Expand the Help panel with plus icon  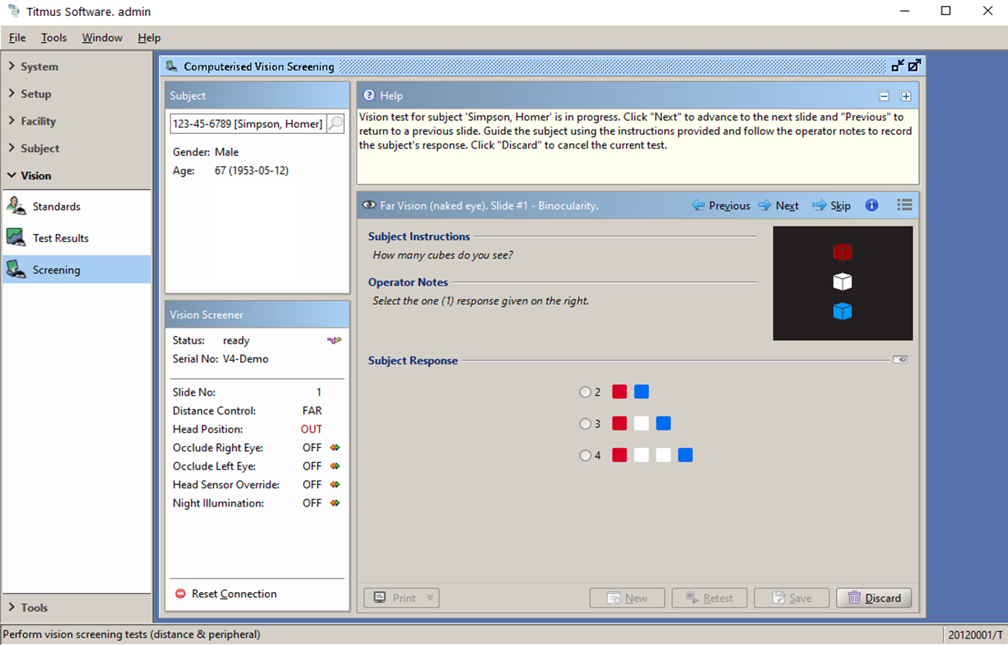(x=906, y=96)
